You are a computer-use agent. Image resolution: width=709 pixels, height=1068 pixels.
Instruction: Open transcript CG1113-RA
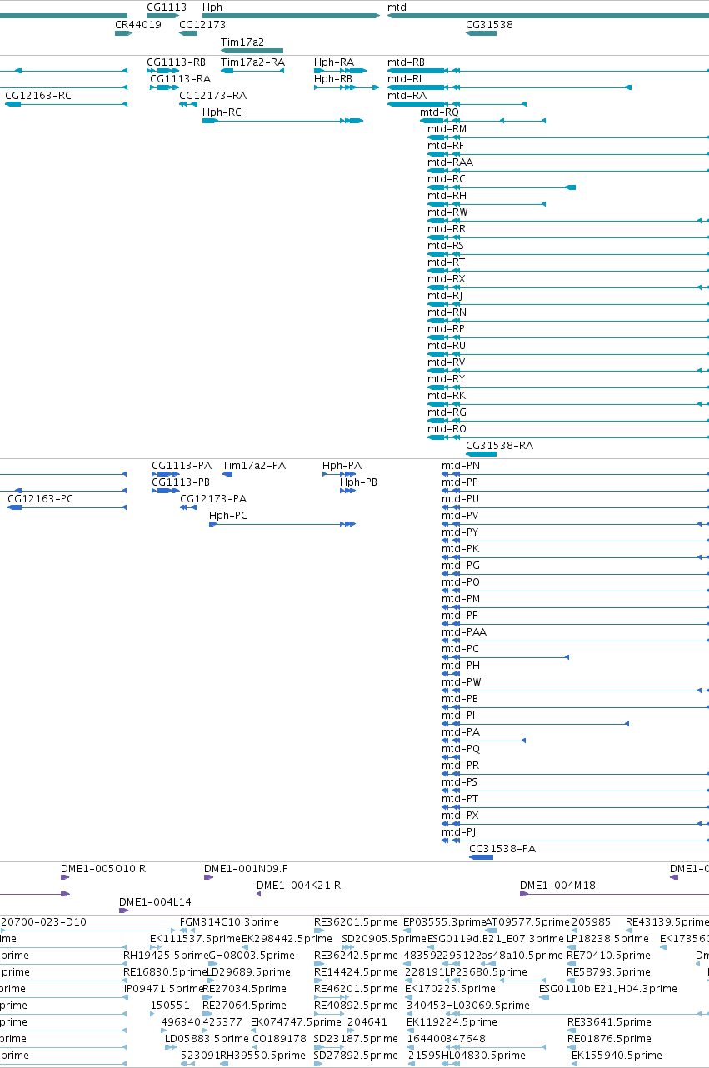(x=180, y=79)
